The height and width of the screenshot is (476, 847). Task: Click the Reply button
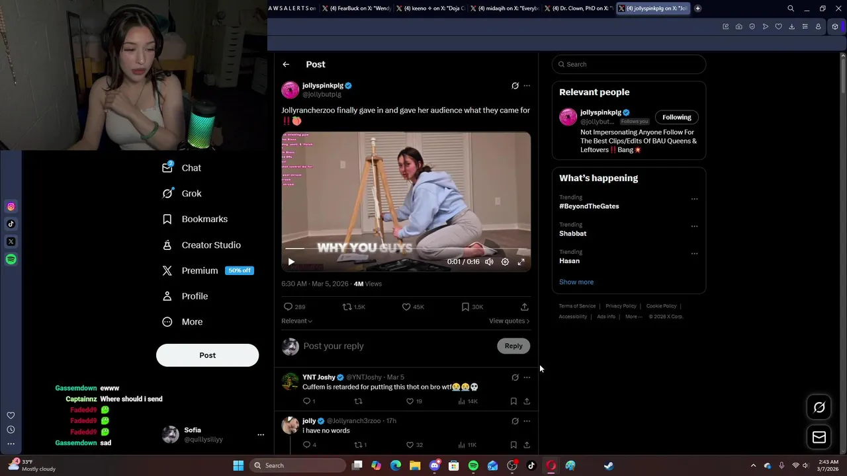(x=513, y=346)
